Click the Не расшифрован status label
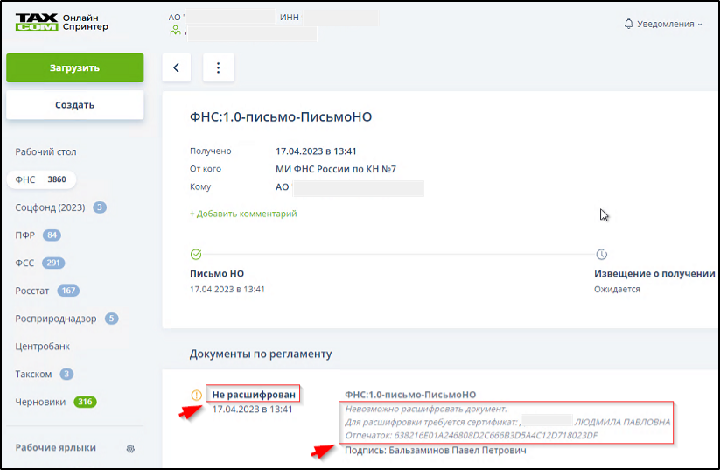The width and height of the screenshot is (720, 470). pos(252,395)
